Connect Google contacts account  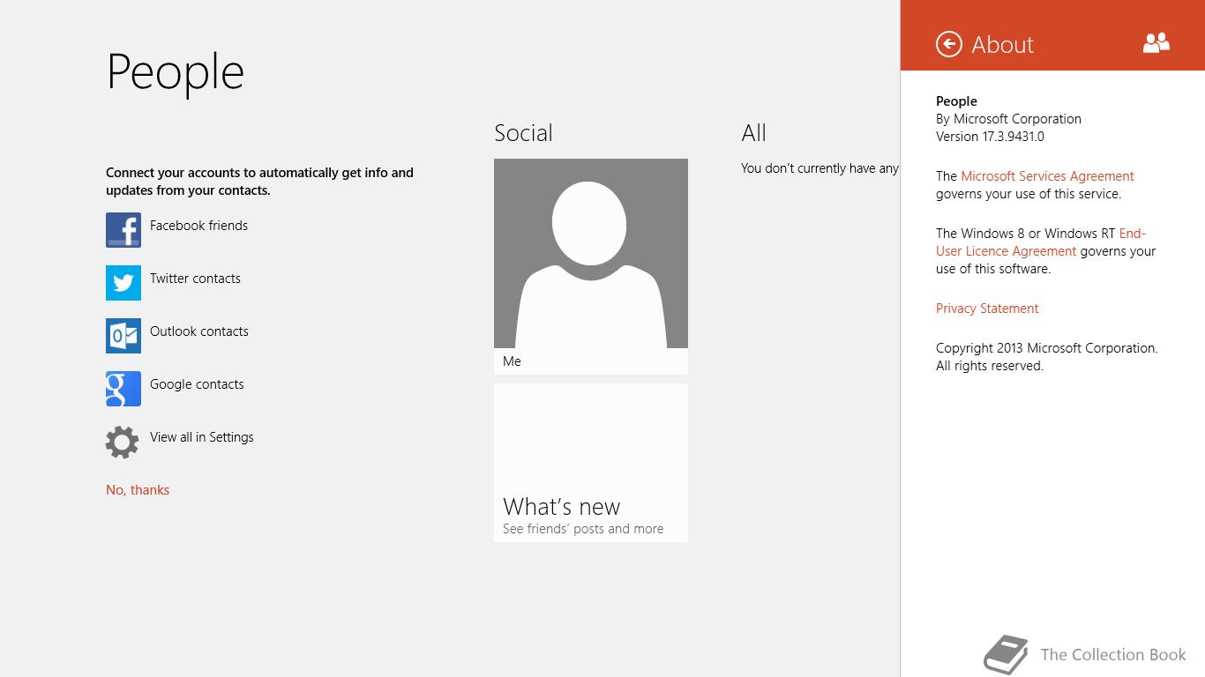pos(197,384)
